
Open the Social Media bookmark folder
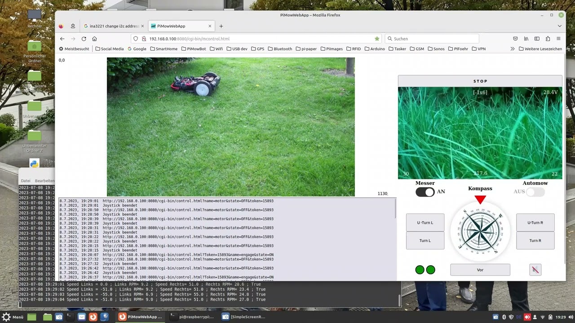pos(109,48)
